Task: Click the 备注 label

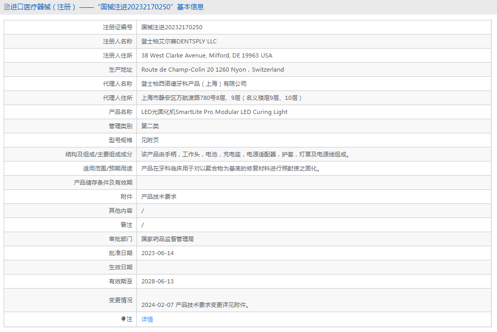Action: pyautogui.click(x=126, y=225)
